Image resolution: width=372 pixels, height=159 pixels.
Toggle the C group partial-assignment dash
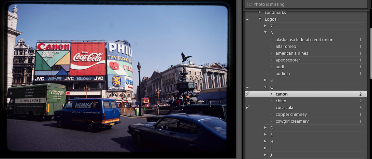pos(247,87)
